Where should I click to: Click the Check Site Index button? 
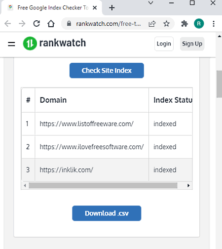(107, 71)
